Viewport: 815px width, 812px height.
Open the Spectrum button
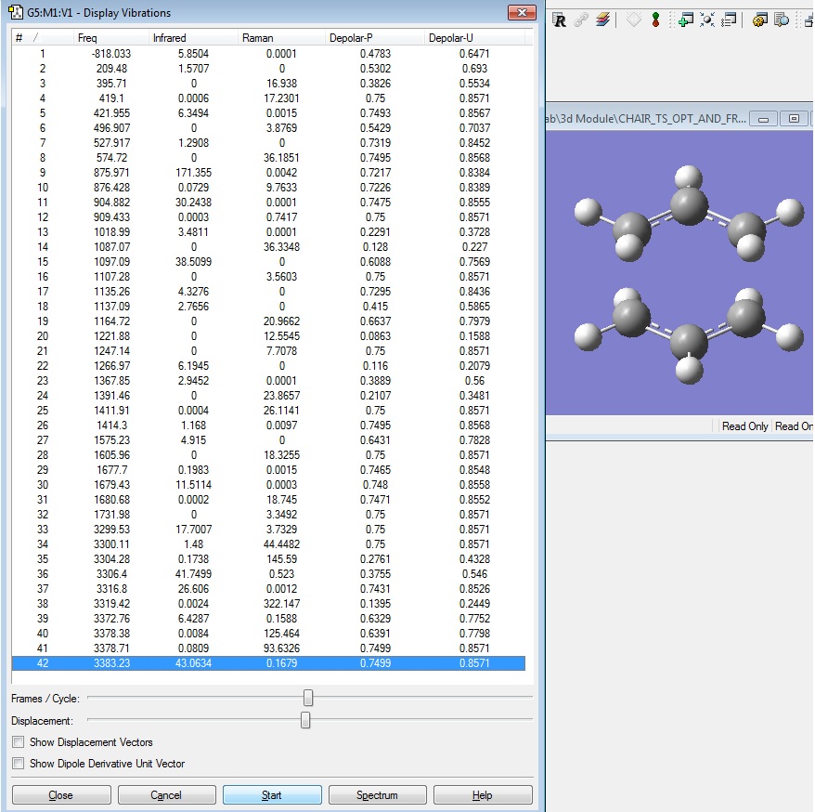pyautogui.click(x=377, y=795)
